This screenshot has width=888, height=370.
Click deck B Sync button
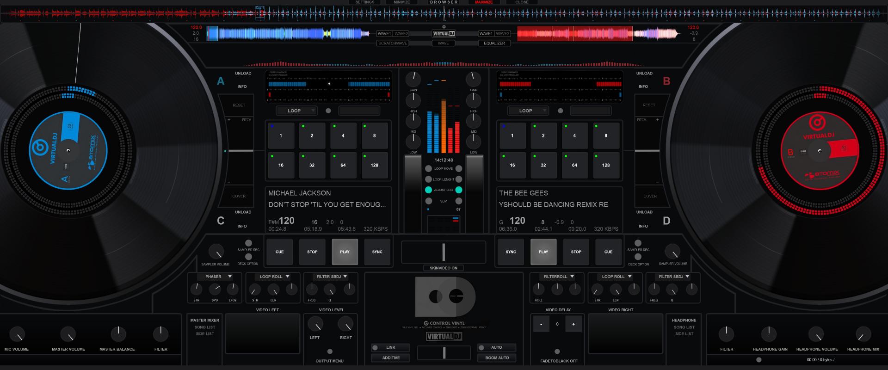click(x=511, y=252)
